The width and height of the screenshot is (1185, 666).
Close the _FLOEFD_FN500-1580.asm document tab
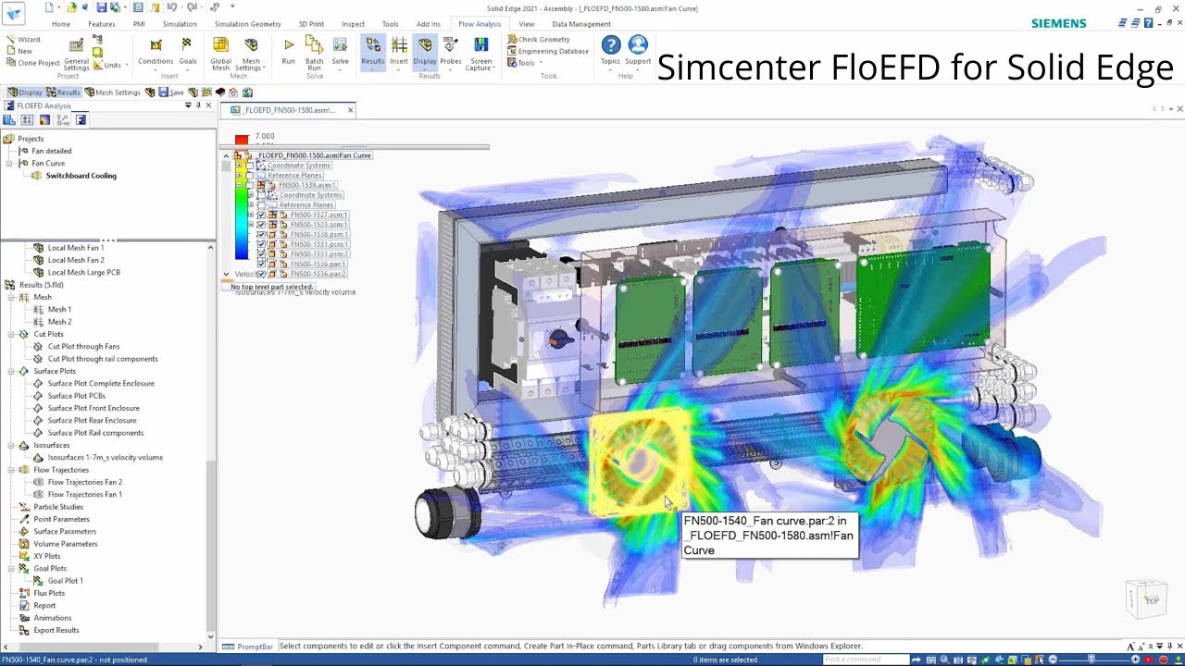(351, 110)
